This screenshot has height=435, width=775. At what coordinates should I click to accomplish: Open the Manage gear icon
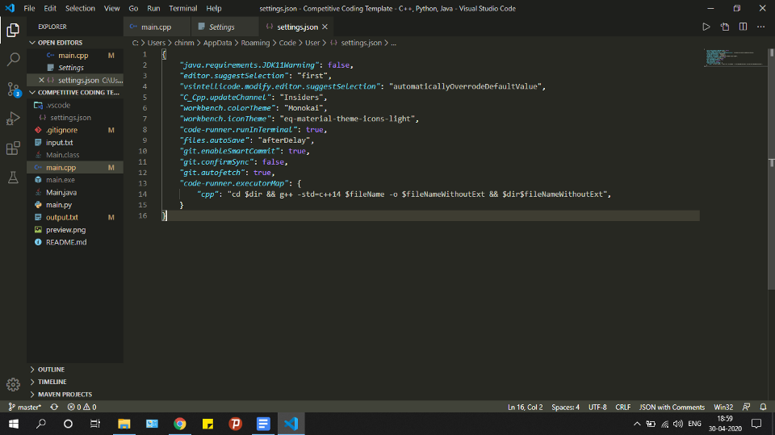[x=13, y=384]
